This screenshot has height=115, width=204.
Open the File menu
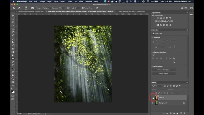30,1
